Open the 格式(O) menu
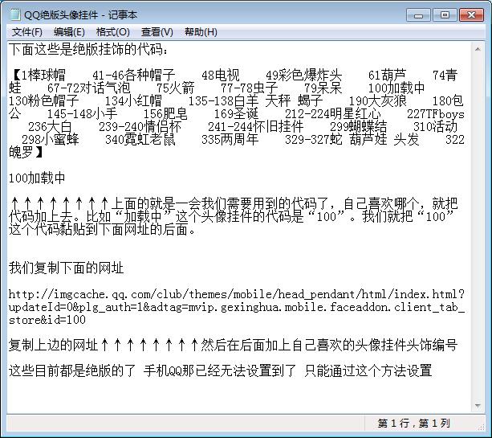 point(112,32)
